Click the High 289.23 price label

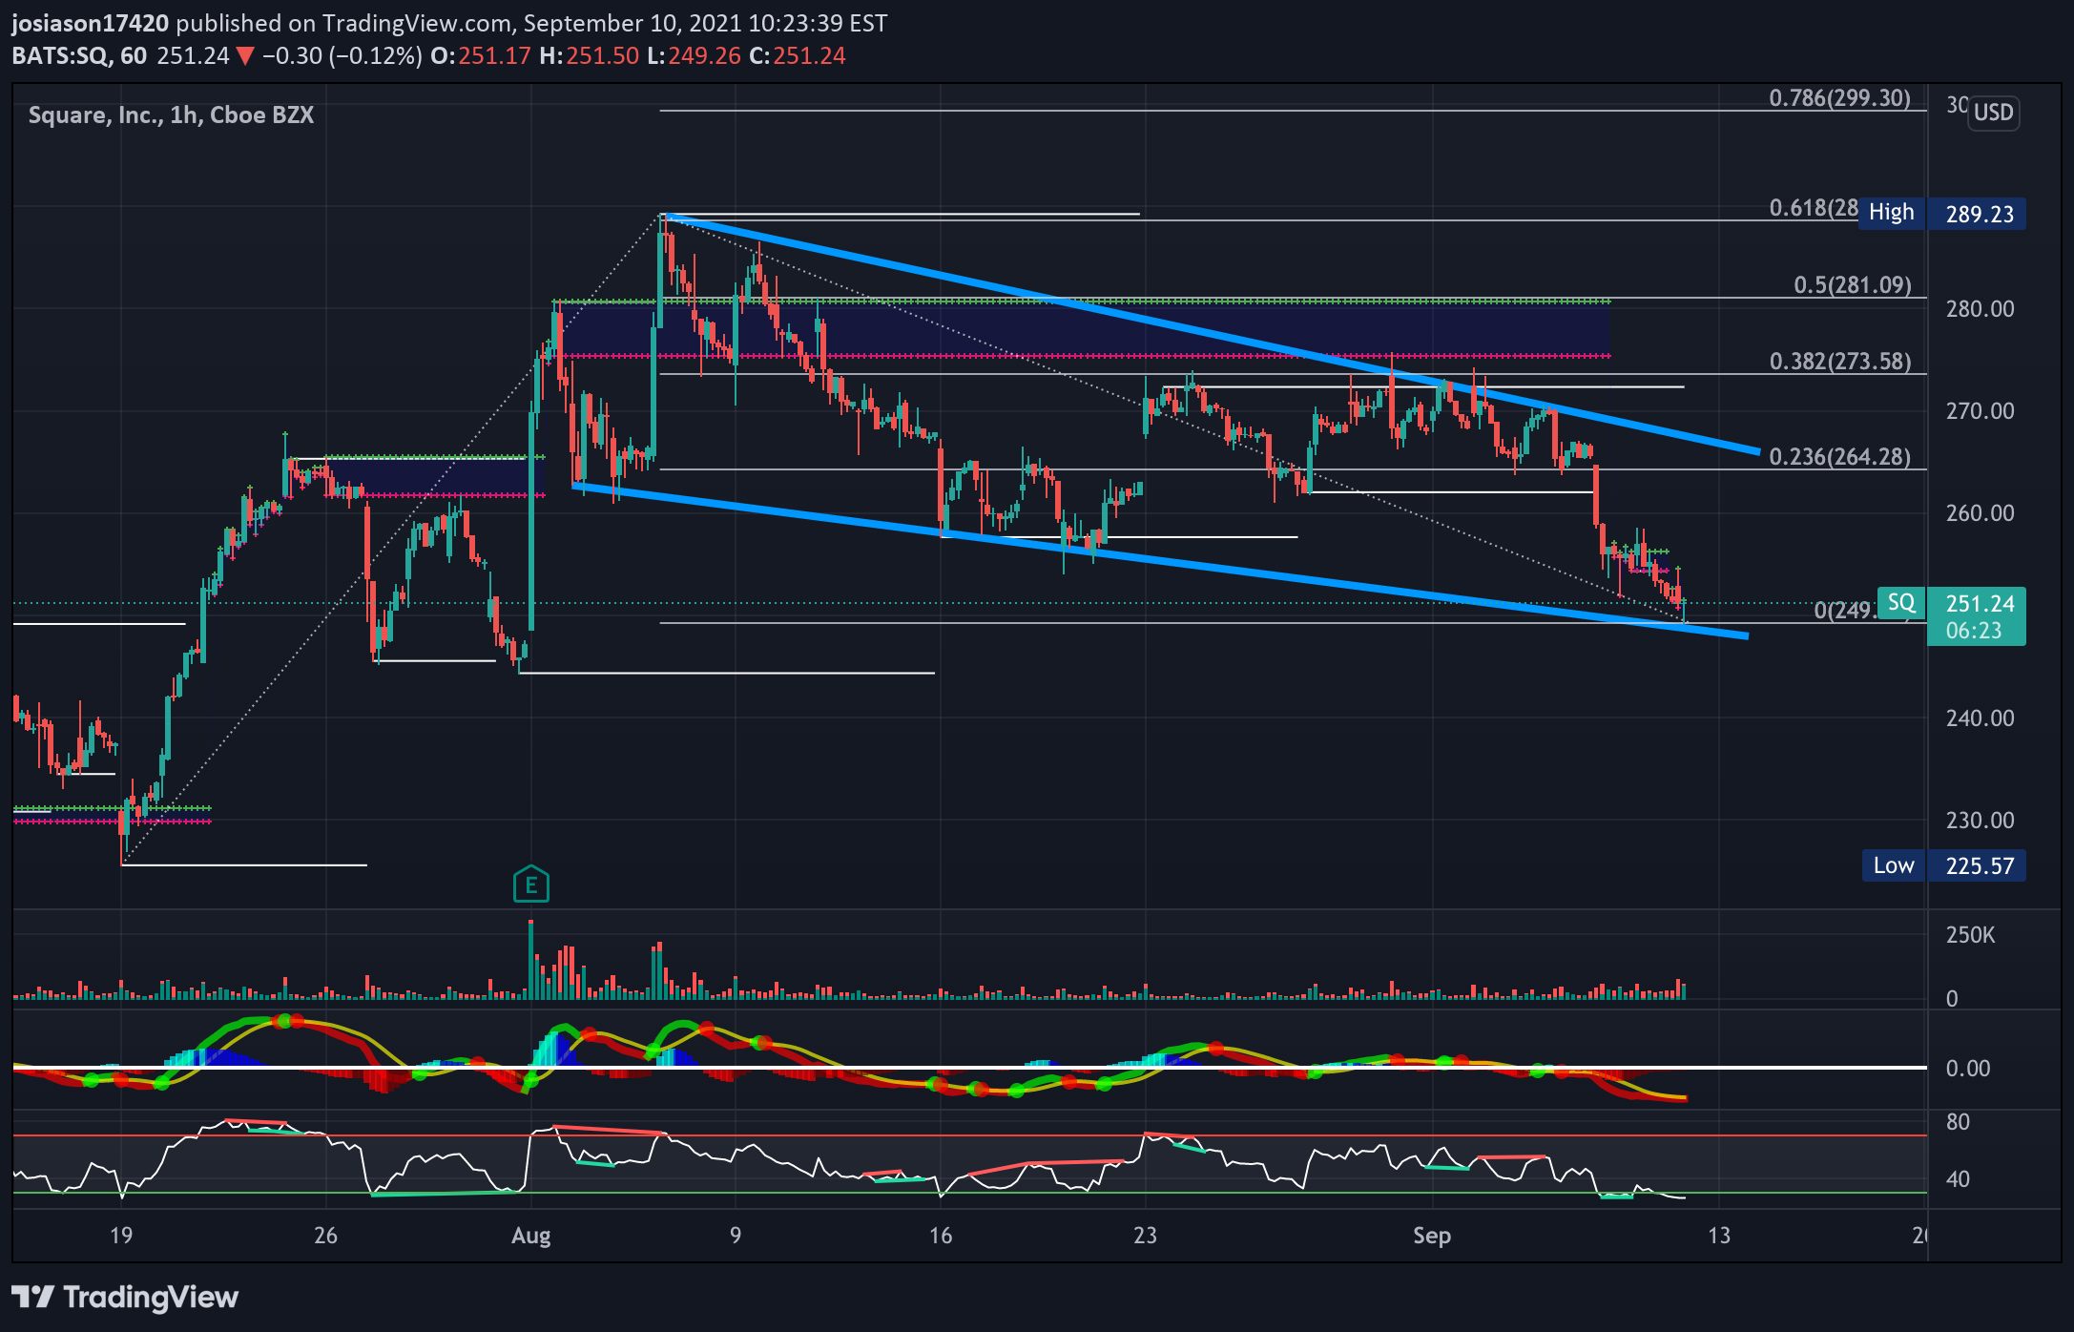pyautogui.click(x=1942, y=213)
